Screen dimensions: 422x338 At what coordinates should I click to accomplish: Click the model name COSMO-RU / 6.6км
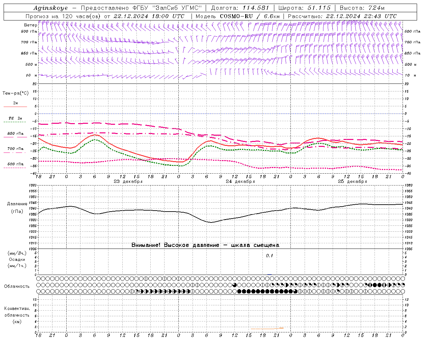click(250, 16)
